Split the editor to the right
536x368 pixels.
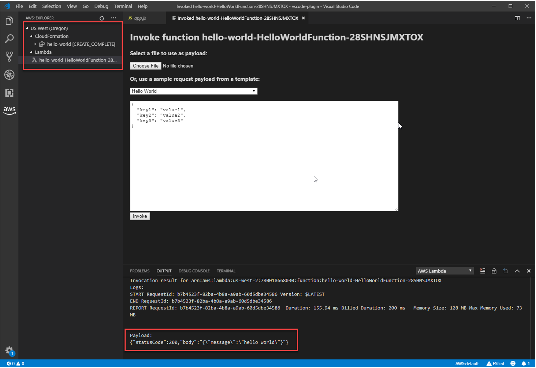(517, 18)
